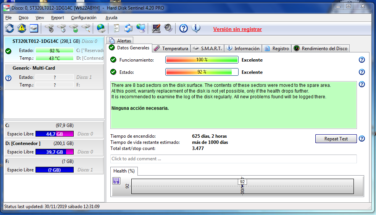Click the disk with gear test icon
This screenshot has height=215, width=376.
click(50, 28)
